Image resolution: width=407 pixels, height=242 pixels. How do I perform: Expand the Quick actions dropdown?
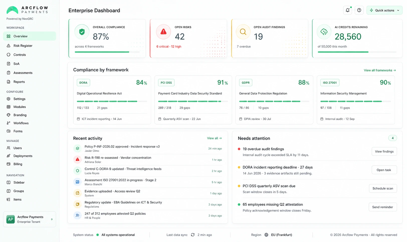coord(384,10)
